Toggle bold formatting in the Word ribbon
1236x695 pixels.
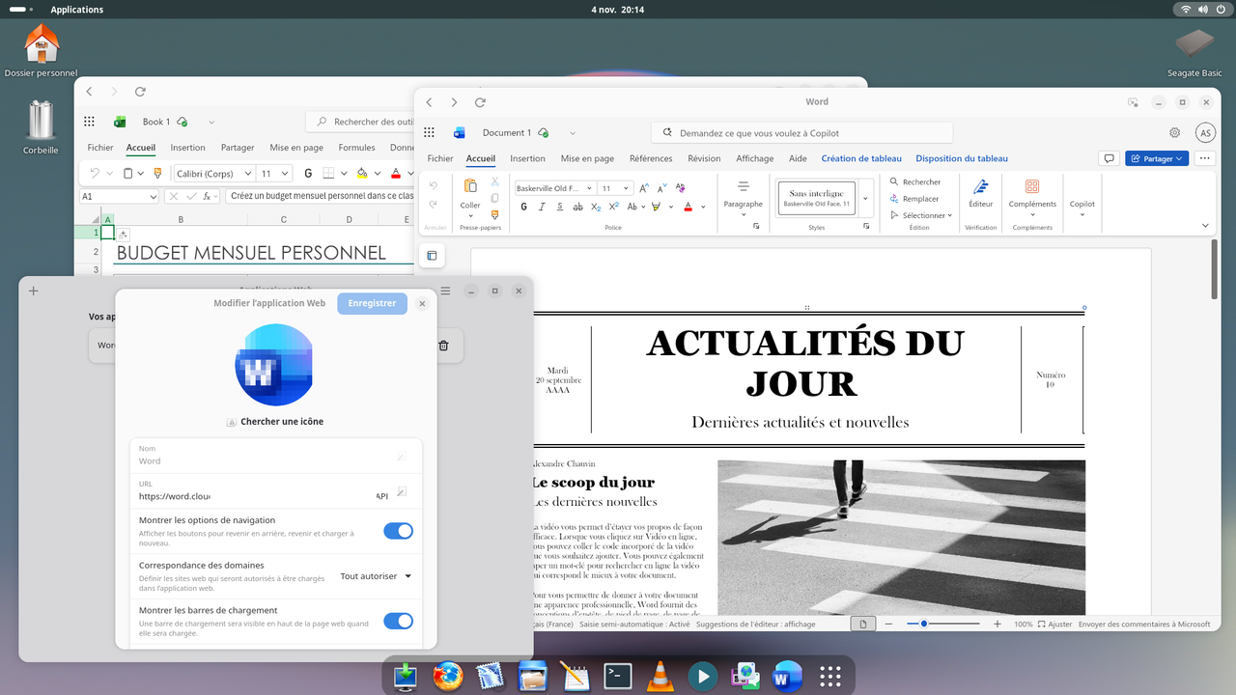pos(524,207)
